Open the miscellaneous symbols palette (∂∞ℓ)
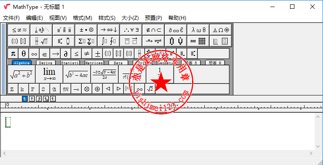 176,30
